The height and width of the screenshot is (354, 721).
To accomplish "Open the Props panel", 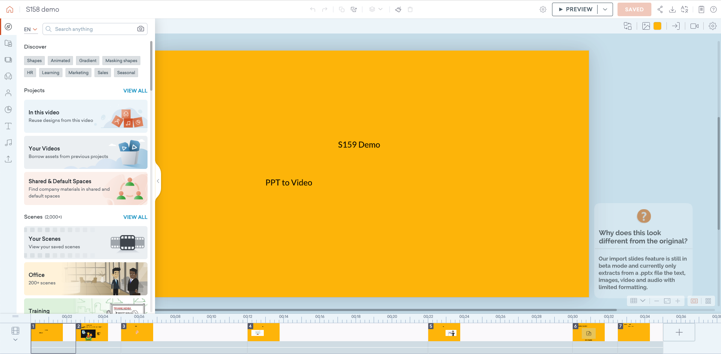I will coord(8,76).
